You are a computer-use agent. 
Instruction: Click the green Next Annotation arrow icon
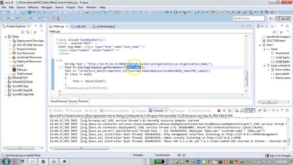[x=261, y=12]
